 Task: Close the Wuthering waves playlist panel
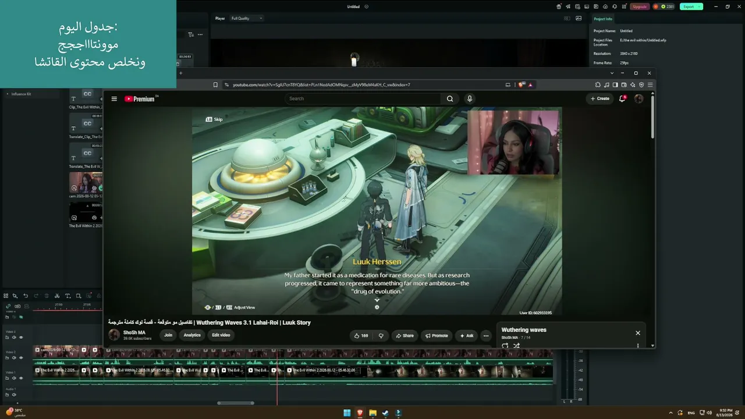tap(638, 333)
